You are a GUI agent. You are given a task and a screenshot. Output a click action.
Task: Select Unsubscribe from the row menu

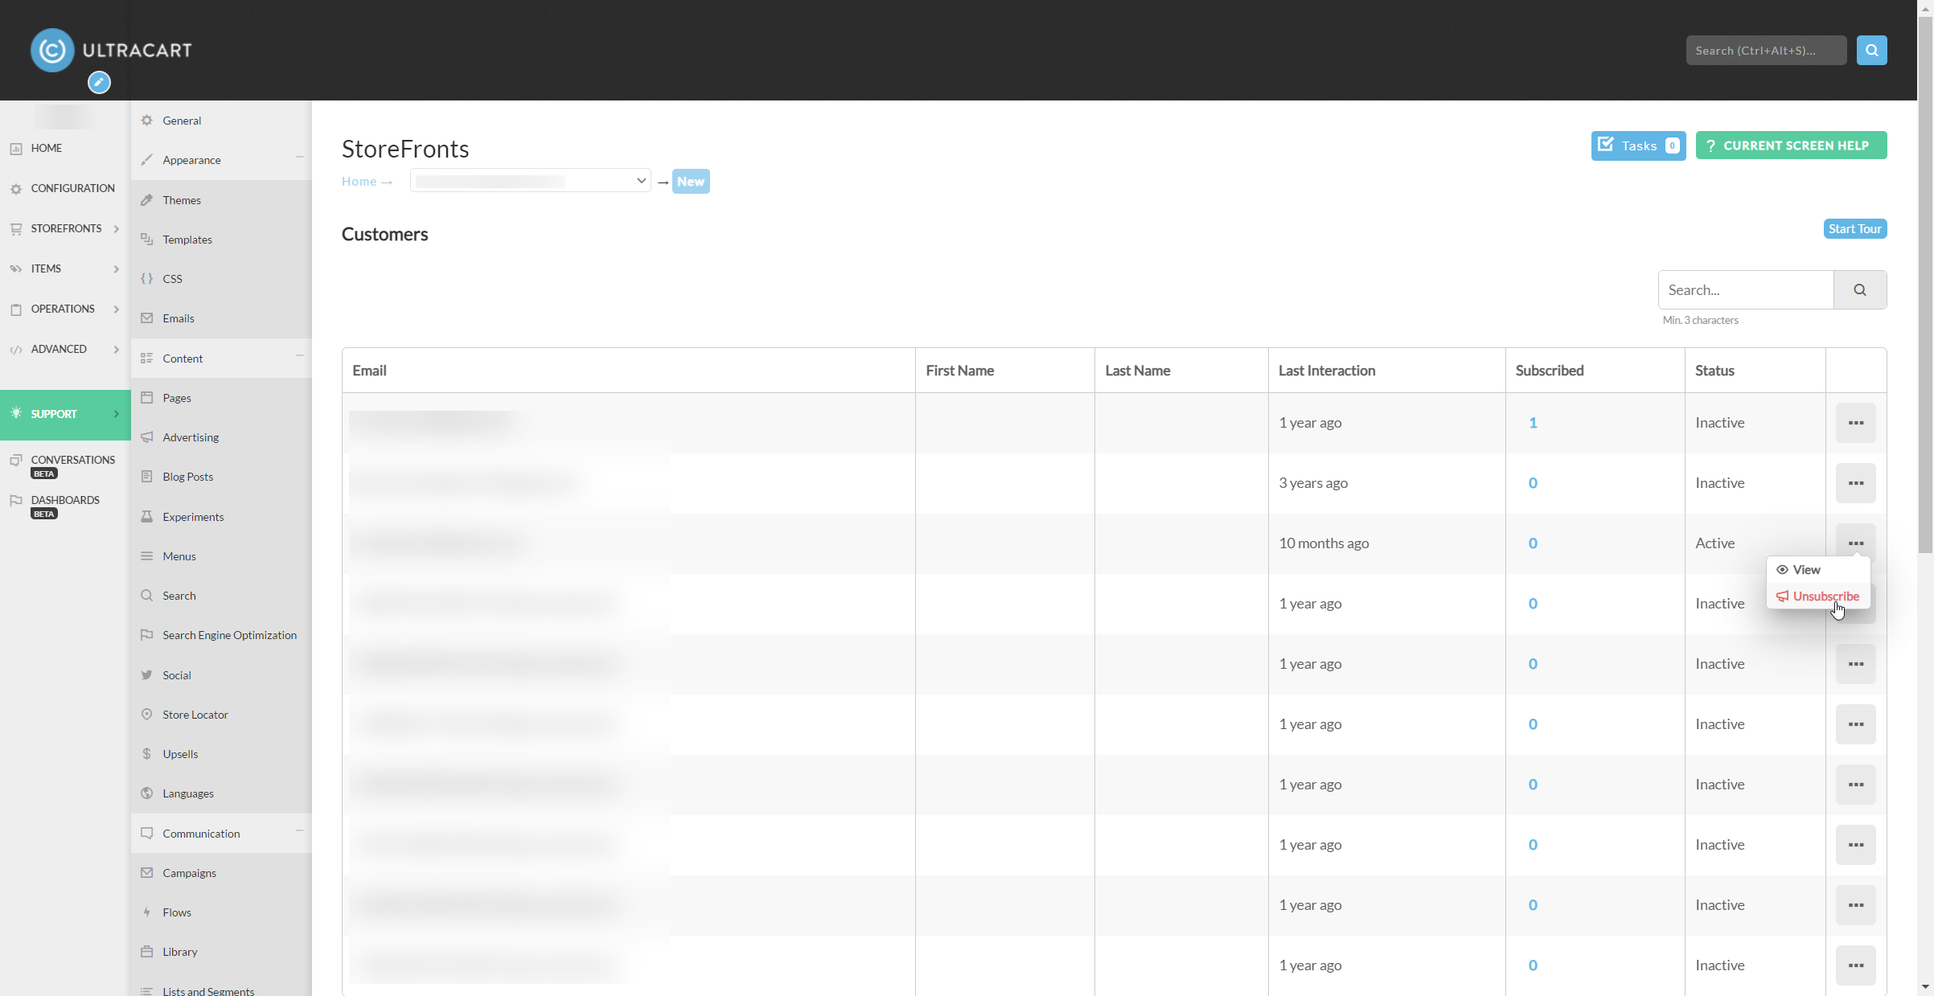[x=1817, y=596]
